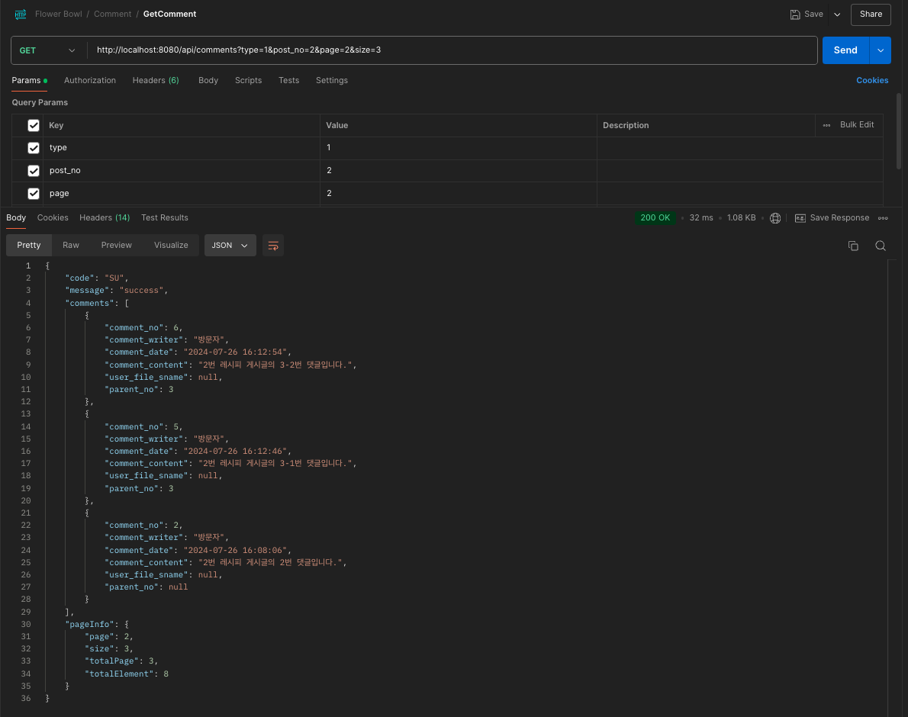Image resolution: width=908 pixels, height=717 pixels.
Task: Click the "code": "SU" line
Action: click(x=97, y=278)
